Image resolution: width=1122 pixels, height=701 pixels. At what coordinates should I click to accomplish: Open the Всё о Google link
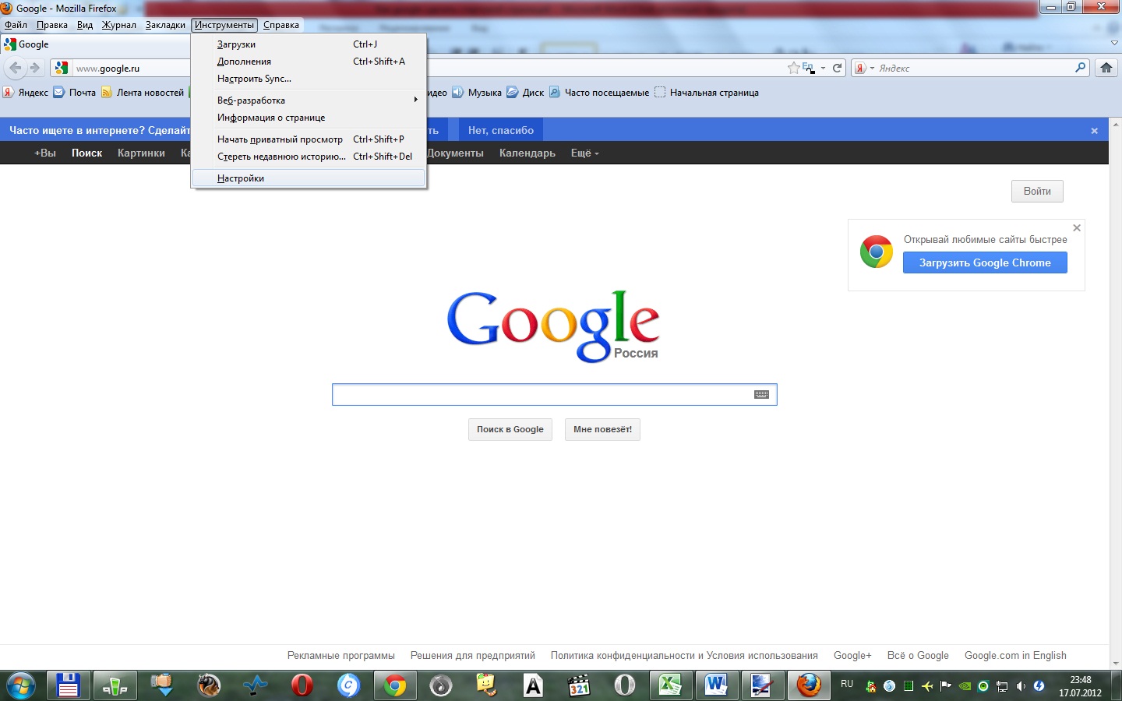coord(918,656)
